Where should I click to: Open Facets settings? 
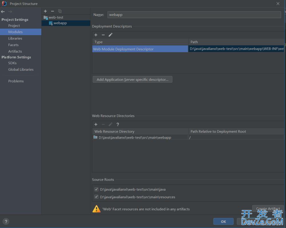[x=13, y=45]
